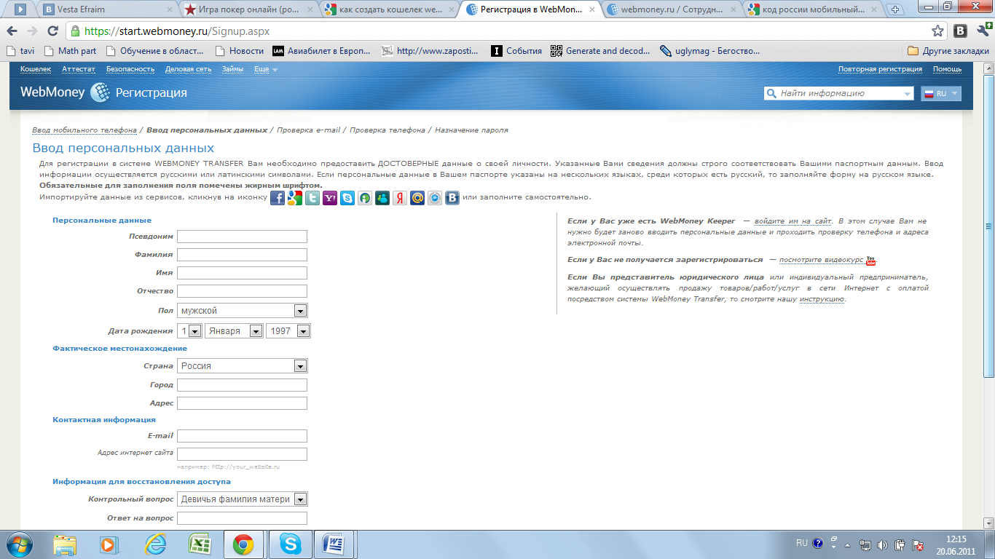Click the Помощь link
995x559 pixels.
[x=947, y=69]
